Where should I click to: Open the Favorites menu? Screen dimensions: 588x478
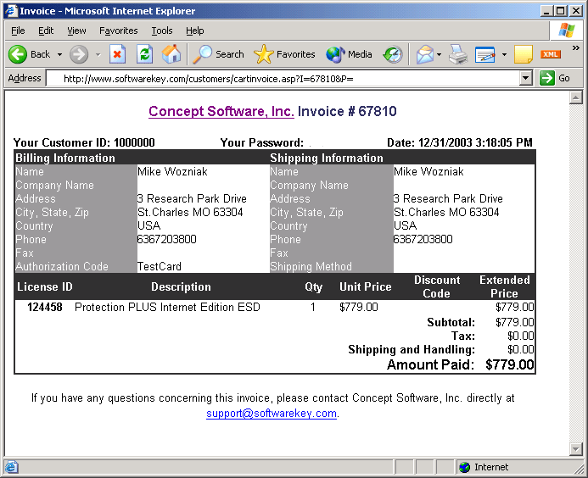point(119,31)
